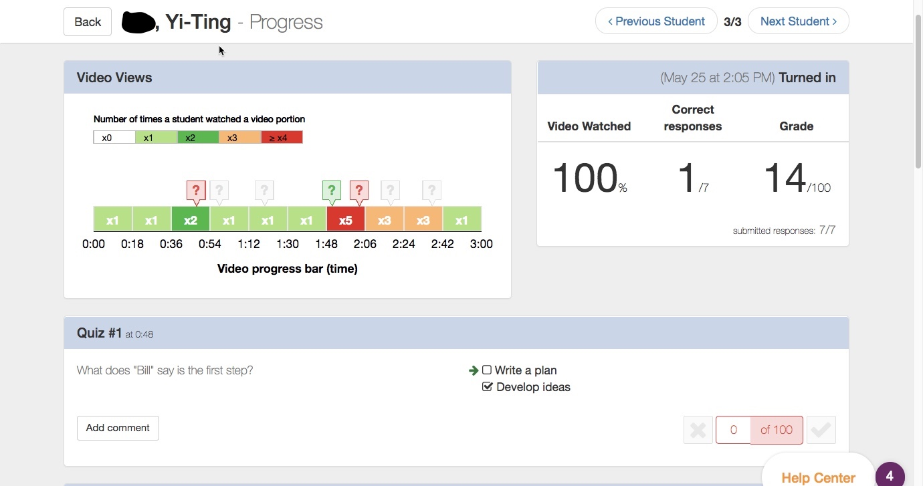Toggle the "Write a plan" checkbox

(x=487, y=370)
